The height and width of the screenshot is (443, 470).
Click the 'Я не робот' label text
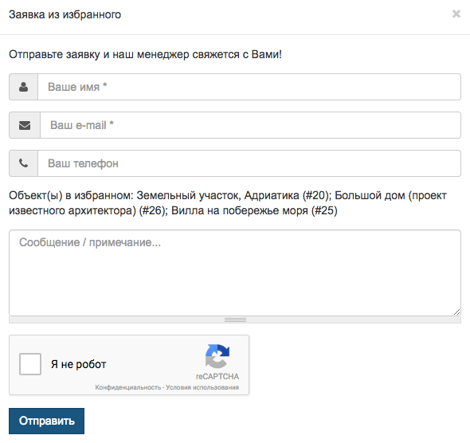(x=79, y=364)
